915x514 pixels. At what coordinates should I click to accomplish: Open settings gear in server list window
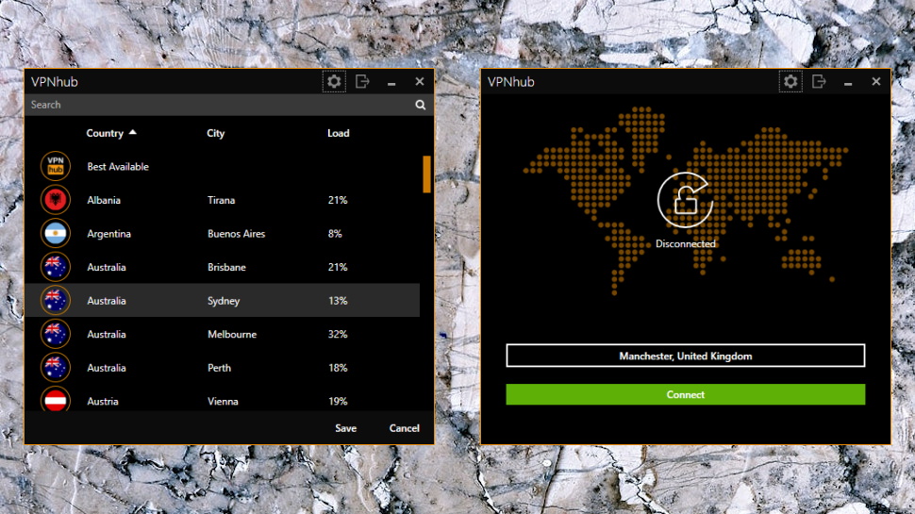click(334, 82)
